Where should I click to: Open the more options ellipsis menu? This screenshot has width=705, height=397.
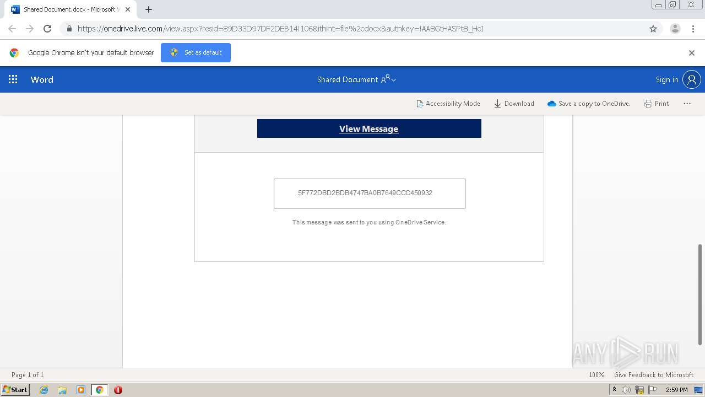point(687,104)
